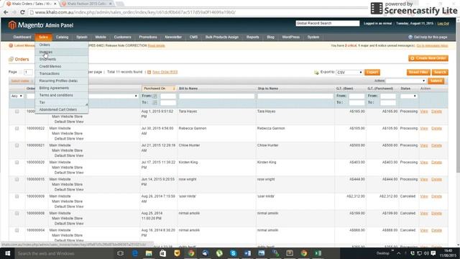Click the Magento Admin Panel logo
The width and height of the screenshot is (460, 259).
click(41, 25)
